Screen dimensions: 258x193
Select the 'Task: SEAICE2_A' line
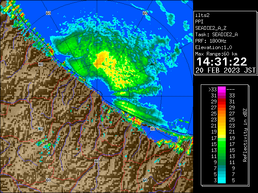click(216, 35)
